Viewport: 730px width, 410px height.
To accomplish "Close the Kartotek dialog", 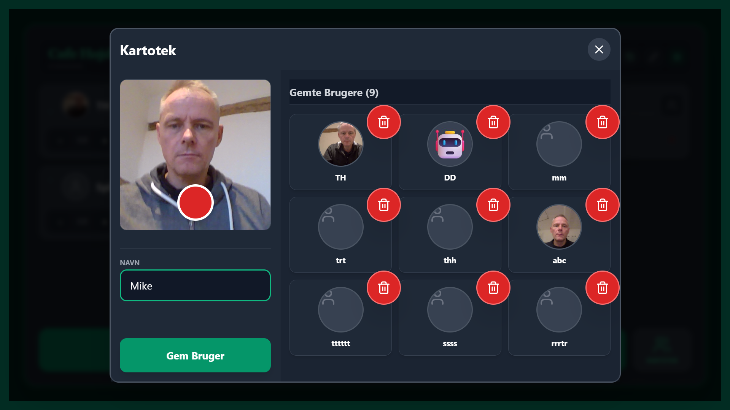I will tap(599, 49).
